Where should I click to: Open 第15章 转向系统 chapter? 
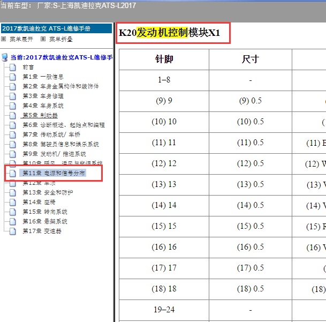pyautogui.click(x=45, y=212)
